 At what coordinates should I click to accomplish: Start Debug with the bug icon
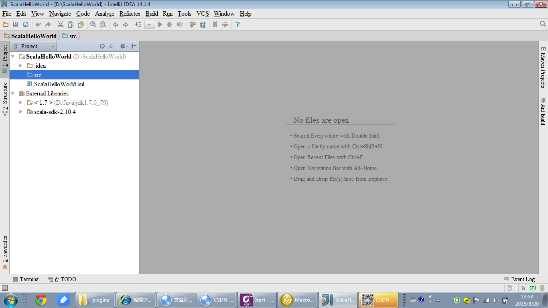coord(170,24)
